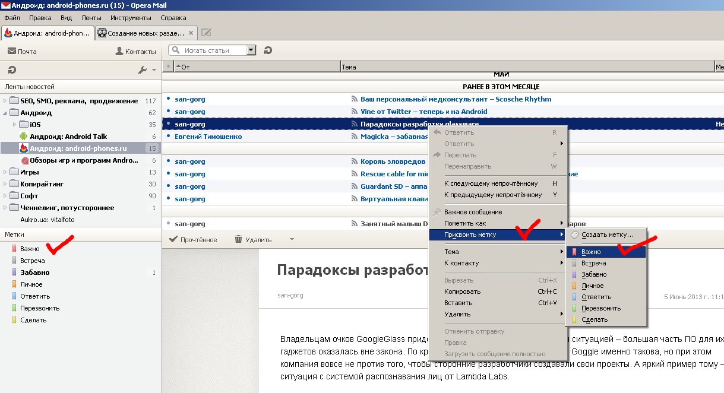Click the reload icon next to the search field
Viewport: 724px width, 393px height.
point(268,50)
